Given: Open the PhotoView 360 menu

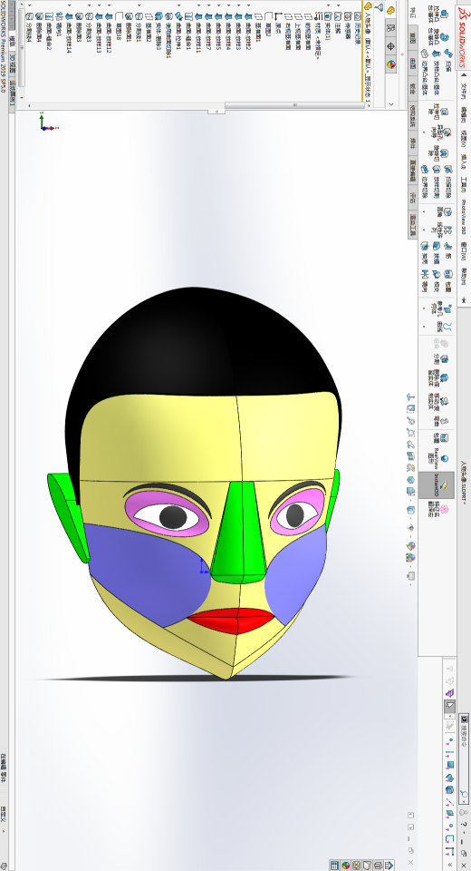Looking at the screenshot, I should pos(463,218).
